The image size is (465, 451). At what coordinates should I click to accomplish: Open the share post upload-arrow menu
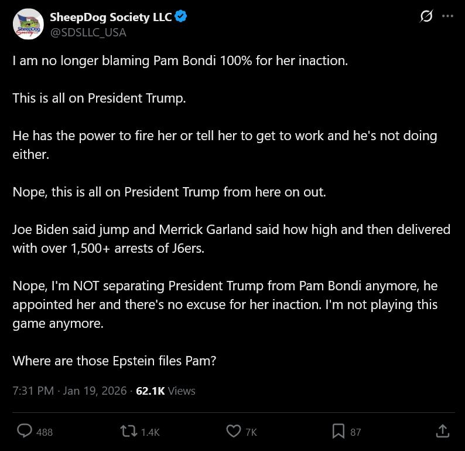point(443,432)
